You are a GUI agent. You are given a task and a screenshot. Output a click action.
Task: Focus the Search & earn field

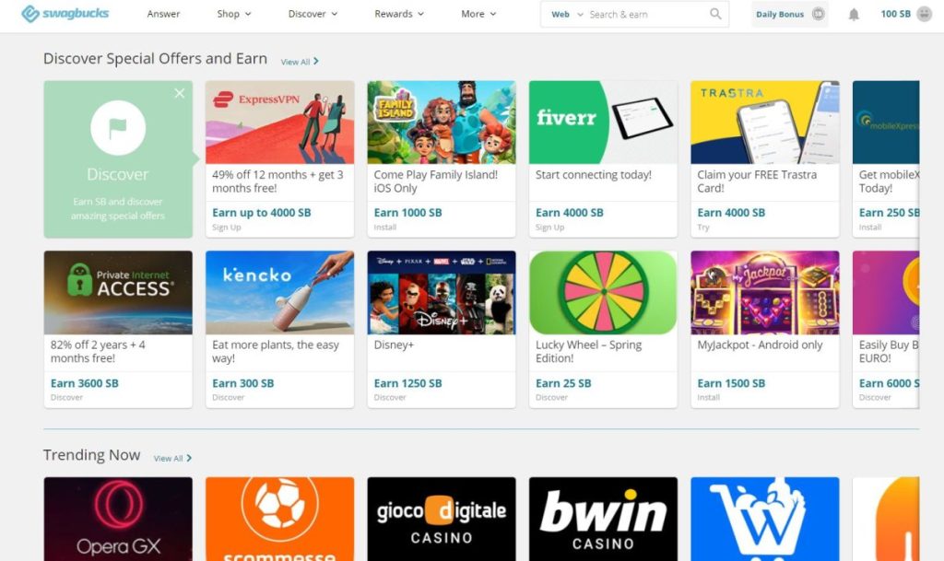pos(647,15)
